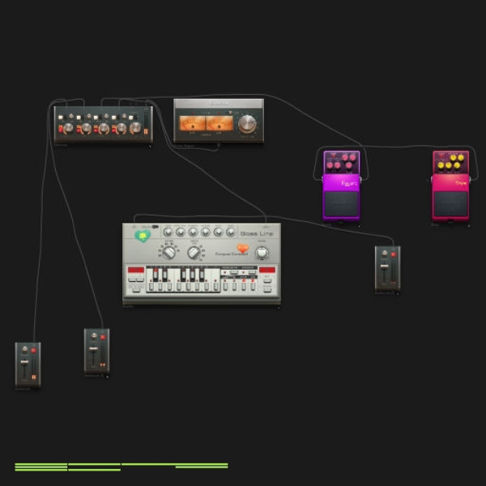This screenshot has height=486, width=486.
Task: Click the left red pattern display on Bassline
Action: (136, 270)
